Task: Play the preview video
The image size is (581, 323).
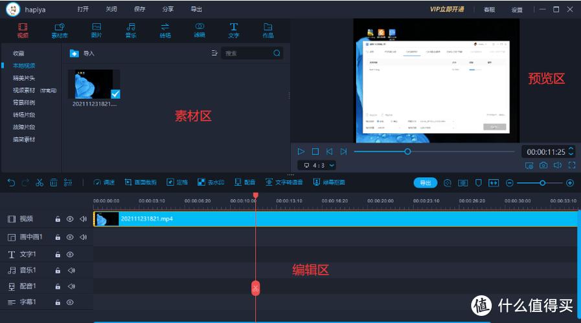Action: [x=301, y=152]
